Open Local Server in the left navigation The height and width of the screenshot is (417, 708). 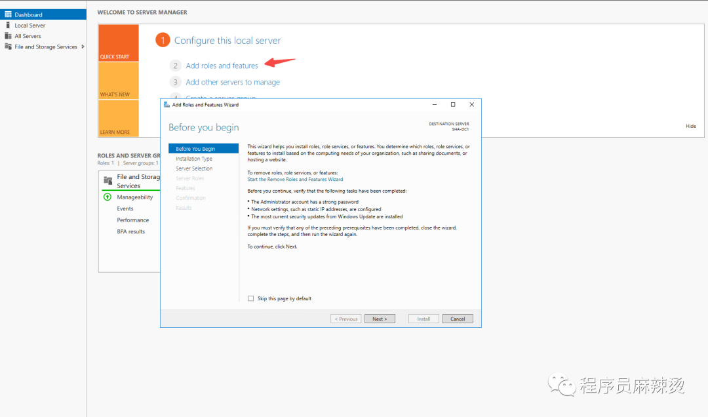(43, 26)
